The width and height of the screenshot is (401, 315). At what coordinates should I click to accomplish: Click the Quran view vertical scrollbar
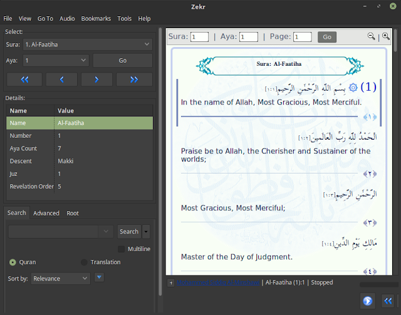395,40
